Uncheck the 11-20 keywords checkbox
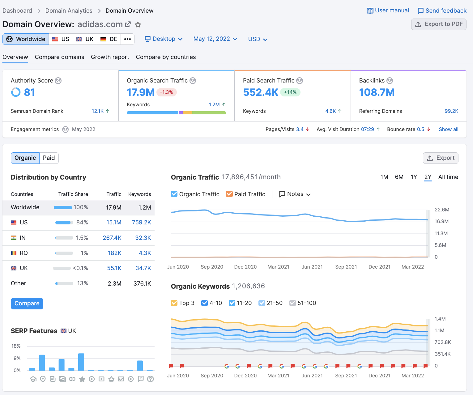Viewport: 473px width, 395px height. click(x=232, y=303)
